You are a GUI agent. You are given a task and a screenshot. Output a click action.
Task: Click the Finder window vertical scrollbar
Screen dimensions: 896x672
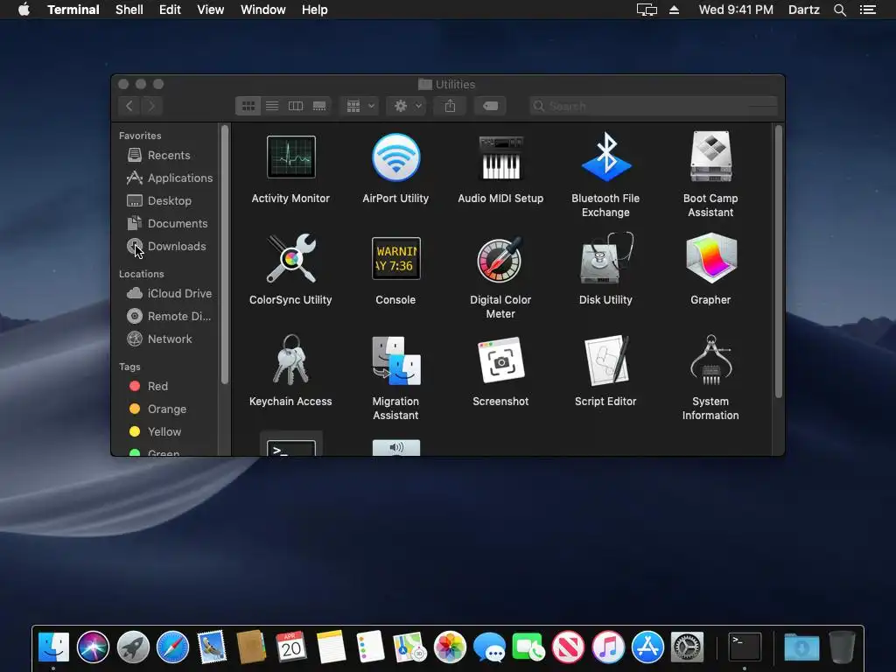click(x=778, y=262)
